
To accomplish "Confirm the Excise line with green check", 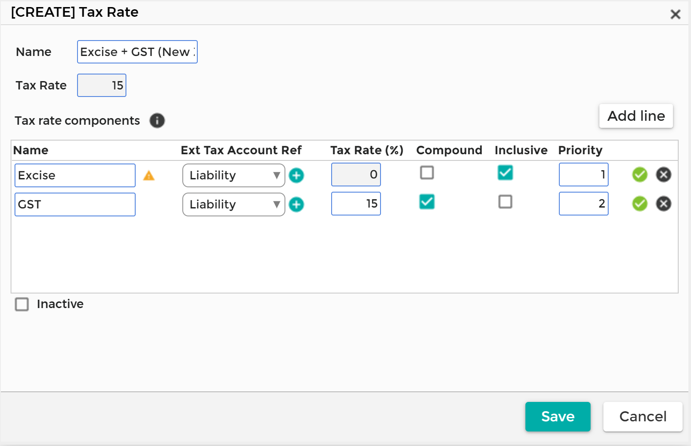I will pyautogui.click(x=639, y=175).
